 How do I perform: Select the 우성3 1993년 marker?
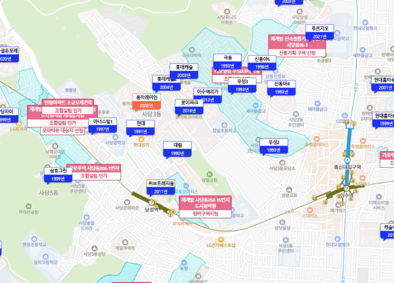242,86
